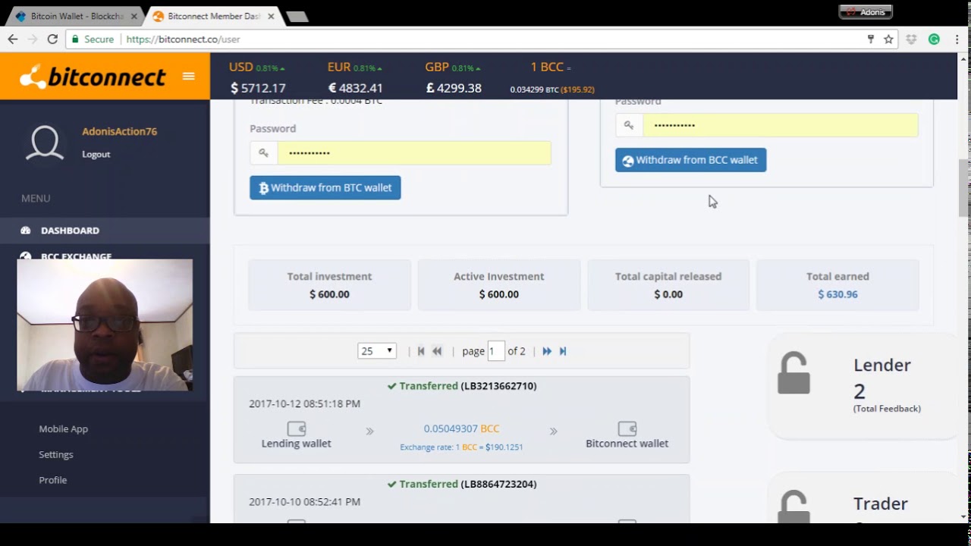This screenshot has width=971, height=546.
Task: Click the Logout link
Action: point(96,154)
